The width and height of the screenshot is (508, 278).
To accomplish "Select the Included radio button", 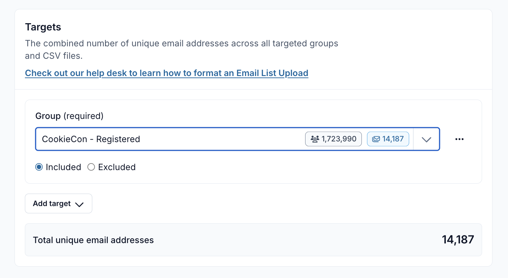I will pyautogui.click(x=39, y=167).
